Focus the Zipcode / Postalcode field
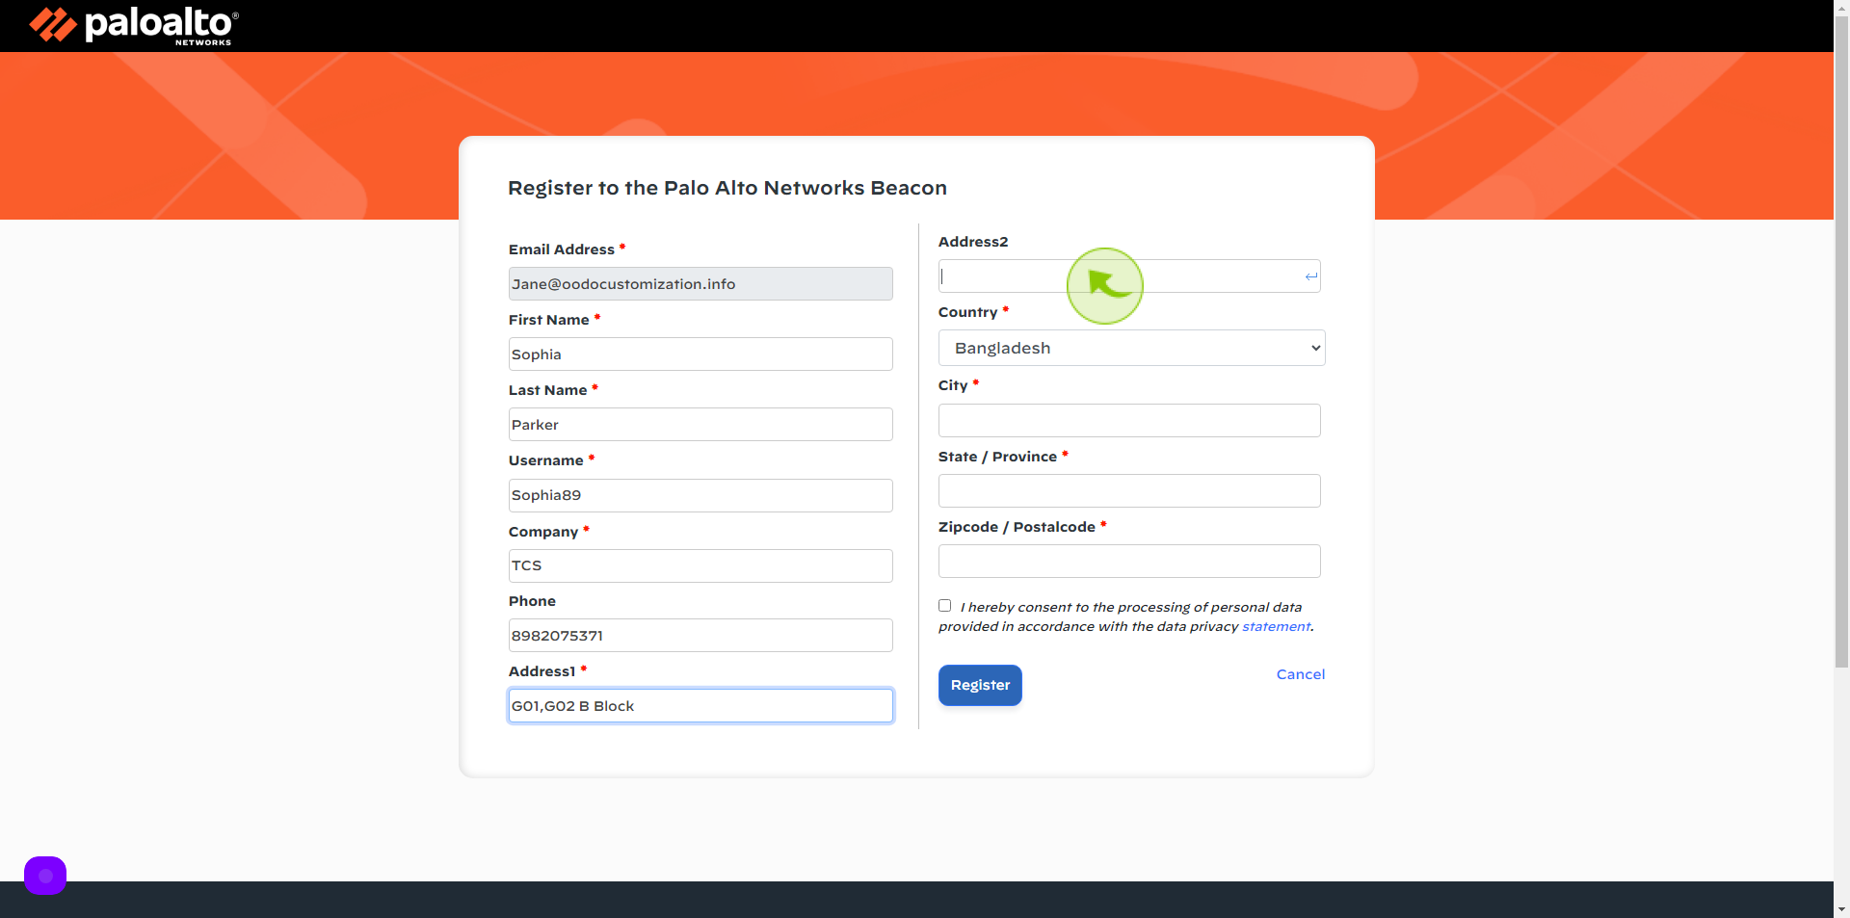 tap(1129, 562)
